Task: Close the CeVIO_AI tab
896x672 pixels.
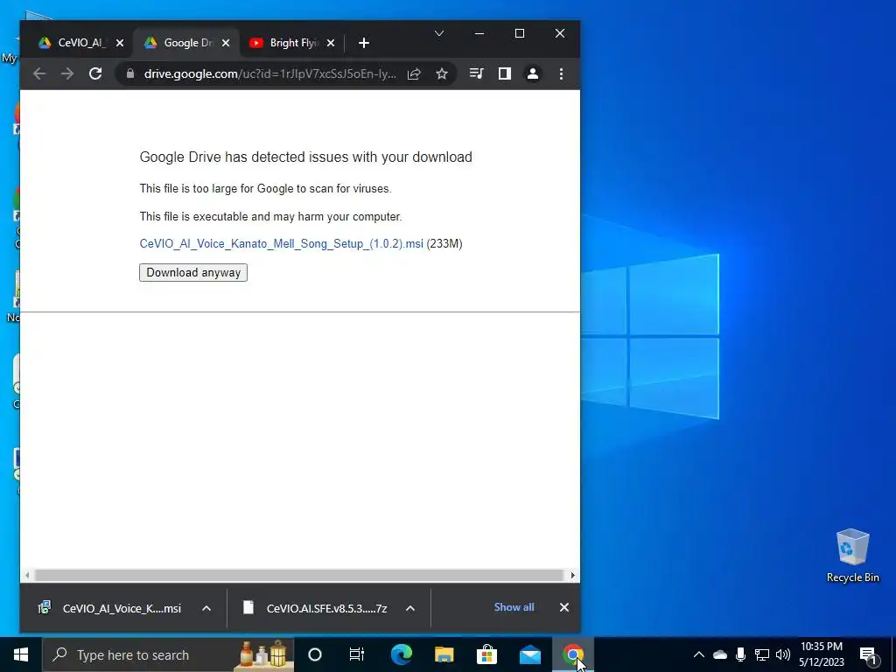Action: [119, 43]
